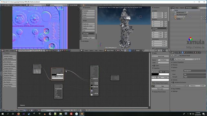Open the Help menu
The height and width of the screenshot is (116, 207).
click(23, 5)
